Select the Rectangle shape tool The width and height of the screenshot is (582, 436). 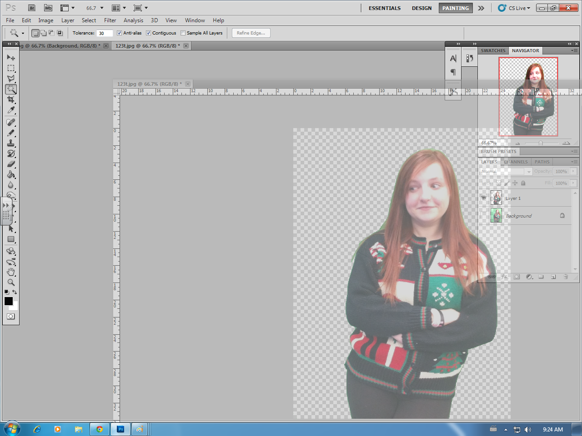[11, 239]
